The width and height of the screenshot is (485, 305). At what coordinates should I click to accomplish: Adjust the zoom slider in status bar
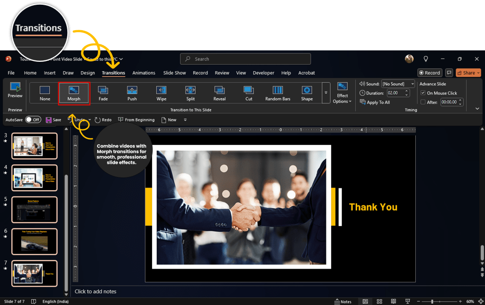tap(432, 301)
